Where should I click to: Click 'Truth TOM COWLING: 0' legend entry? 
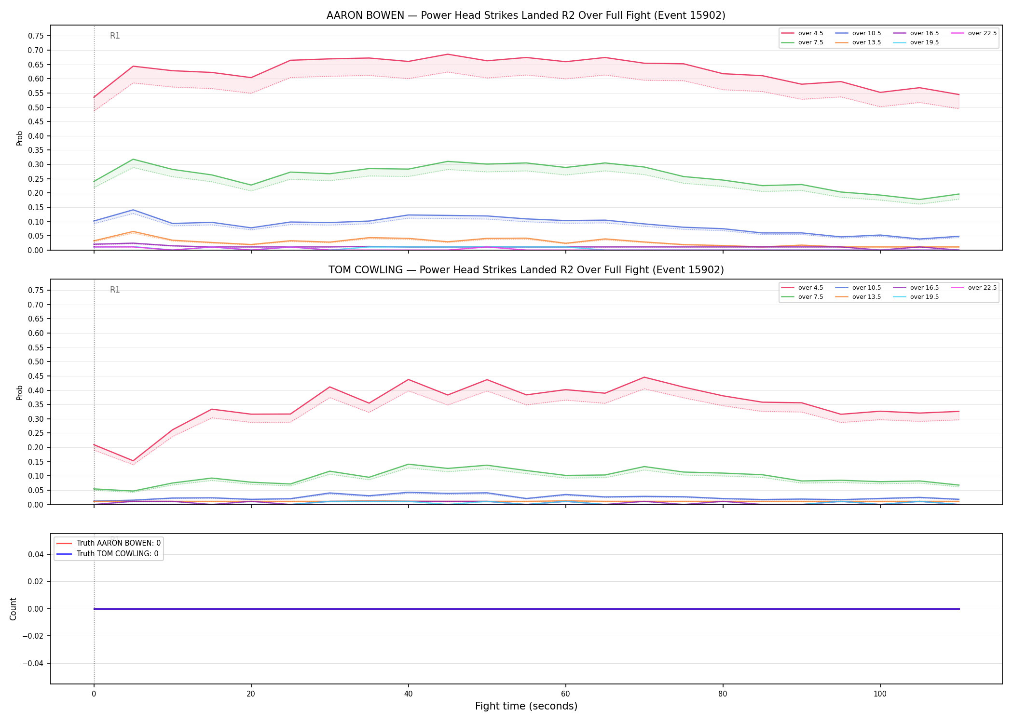(108, 554)
